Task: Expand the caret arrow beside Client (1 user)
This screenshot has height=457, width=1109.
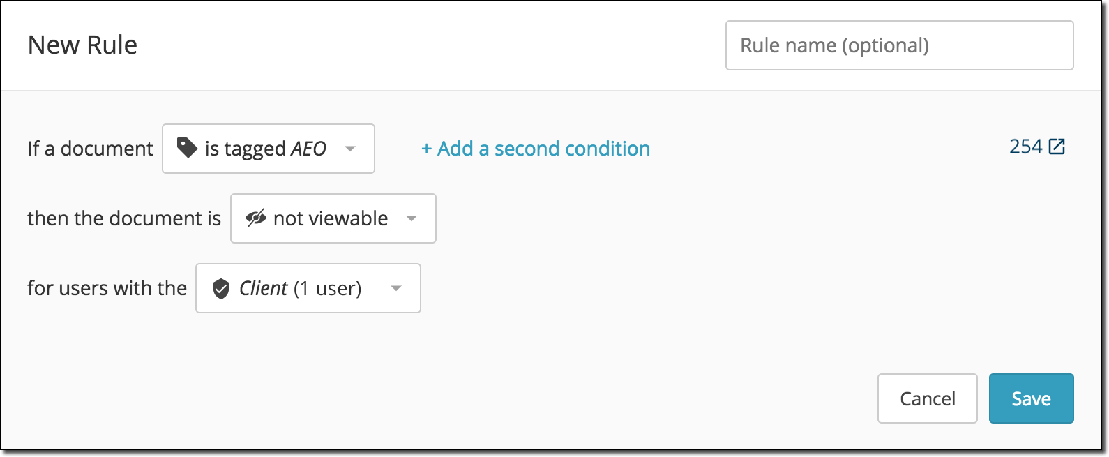Action: (x=396, y=288)
